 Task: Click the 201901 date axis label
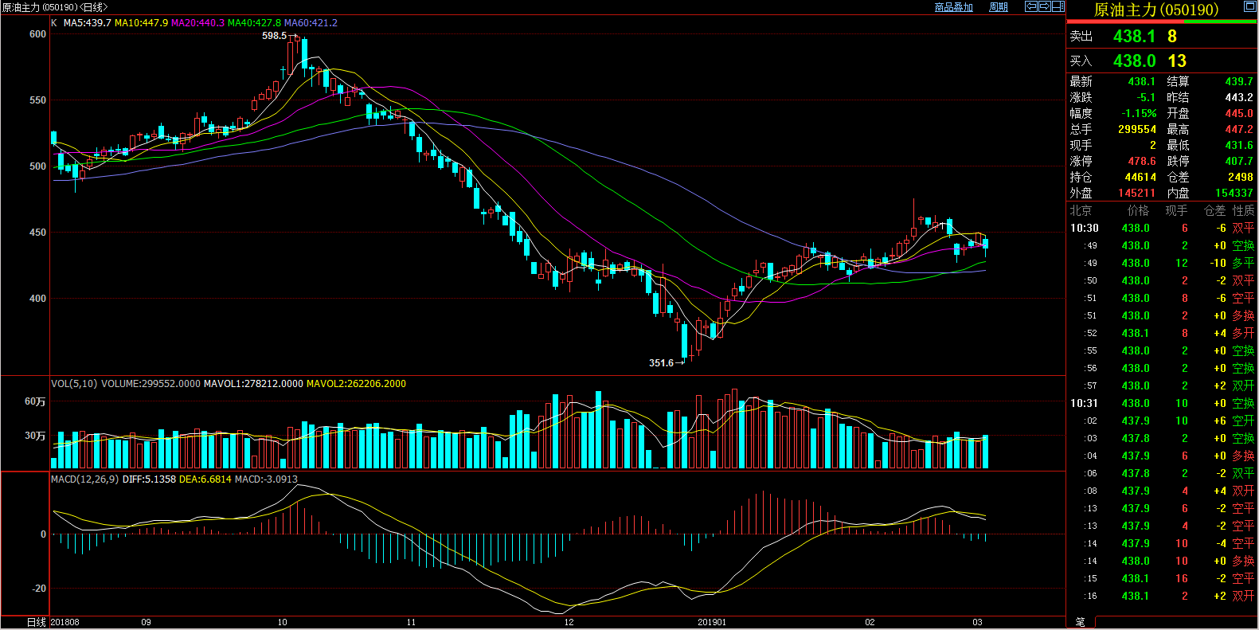[712, 622]
